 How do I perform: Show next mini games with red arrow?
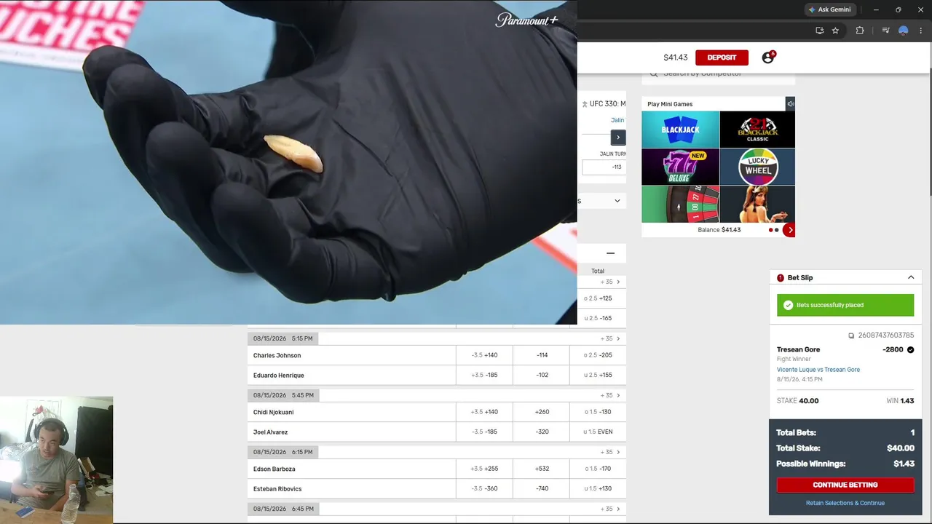pyautogui.click(x=790, y=230)
